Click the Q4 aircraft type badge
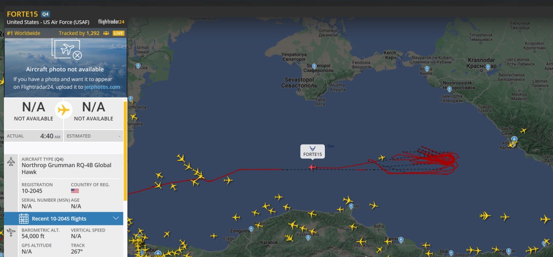The height and width of the screenshot is (257, 553). coord(45,14)
